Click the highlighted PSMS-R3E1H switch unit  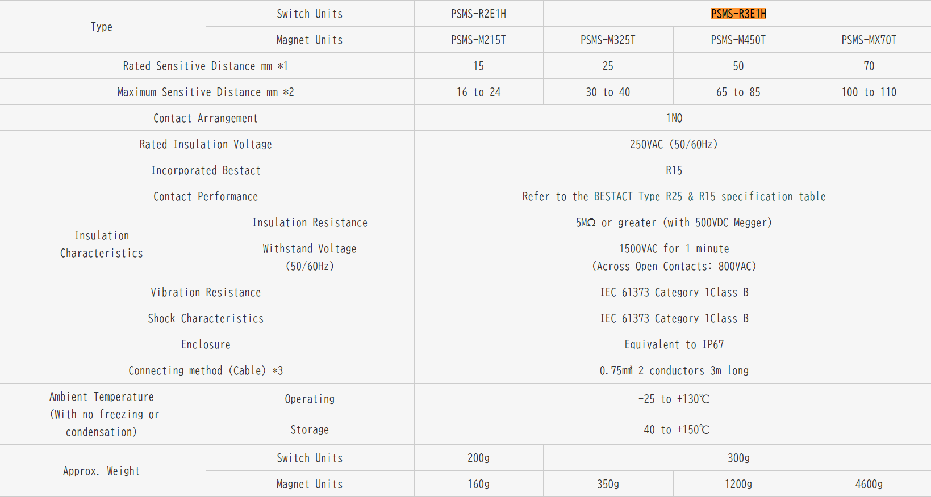[738, 14]
